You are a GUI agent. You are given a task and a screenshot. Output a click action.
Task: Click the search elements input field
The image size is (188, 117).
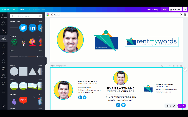click(26, 16)
